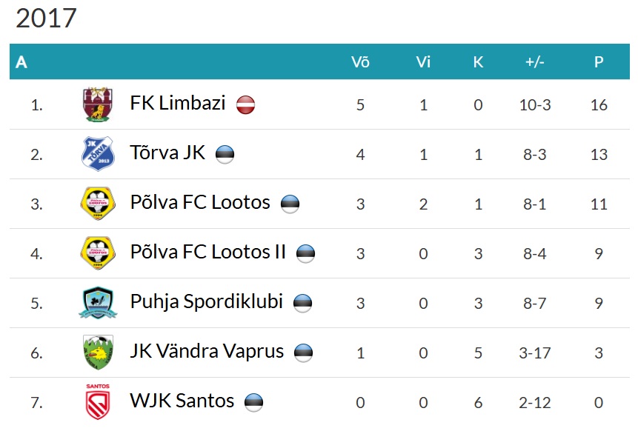Open the FK Limbazi team link
Image resolution: width=638 pixels, height=434 pixels.
[x=177, y=103]
